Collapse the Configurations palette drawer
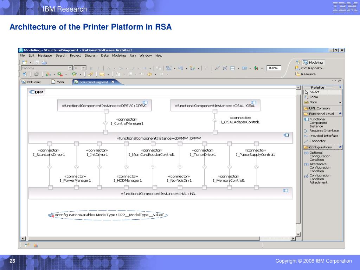 [x=322, y=147]
